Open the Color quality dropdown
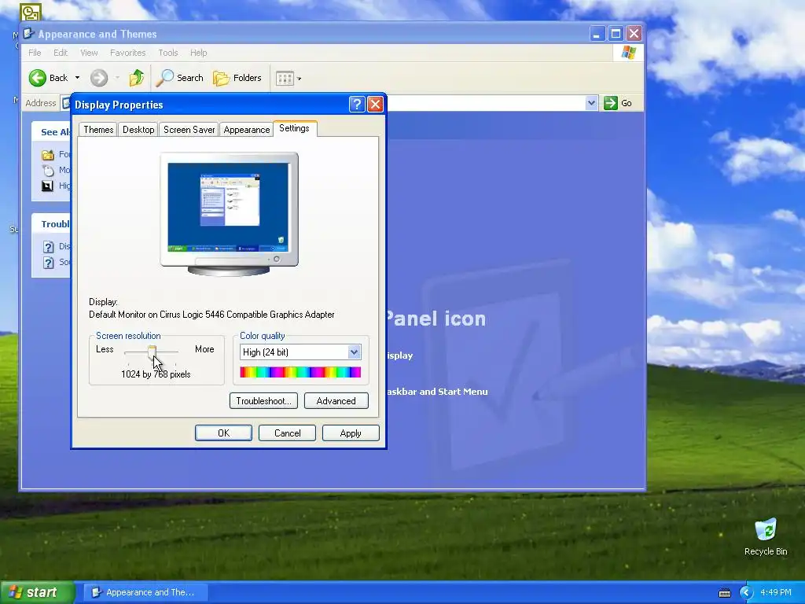 (x=354, y=352)
